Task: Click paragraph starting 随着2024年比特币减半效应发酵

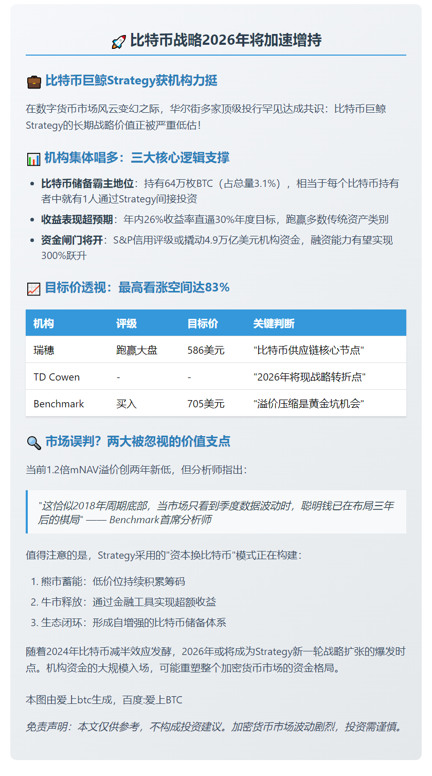Action: (x=216, y=660)
